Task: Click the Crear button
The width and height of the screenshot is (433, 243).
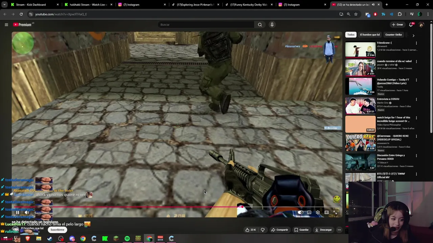Action: point(397,25)
